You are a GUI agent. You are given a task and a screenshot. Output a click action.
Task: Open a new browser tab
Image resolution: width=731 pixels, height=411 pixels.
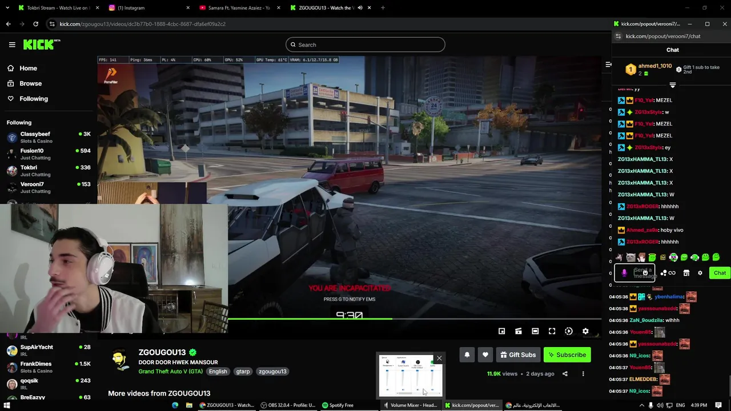383,8
